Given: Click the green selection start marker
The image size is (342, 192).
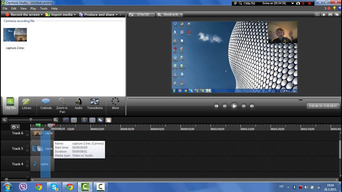Looking at the screenshot, I should pyautogui.click(x=38, y=125).
